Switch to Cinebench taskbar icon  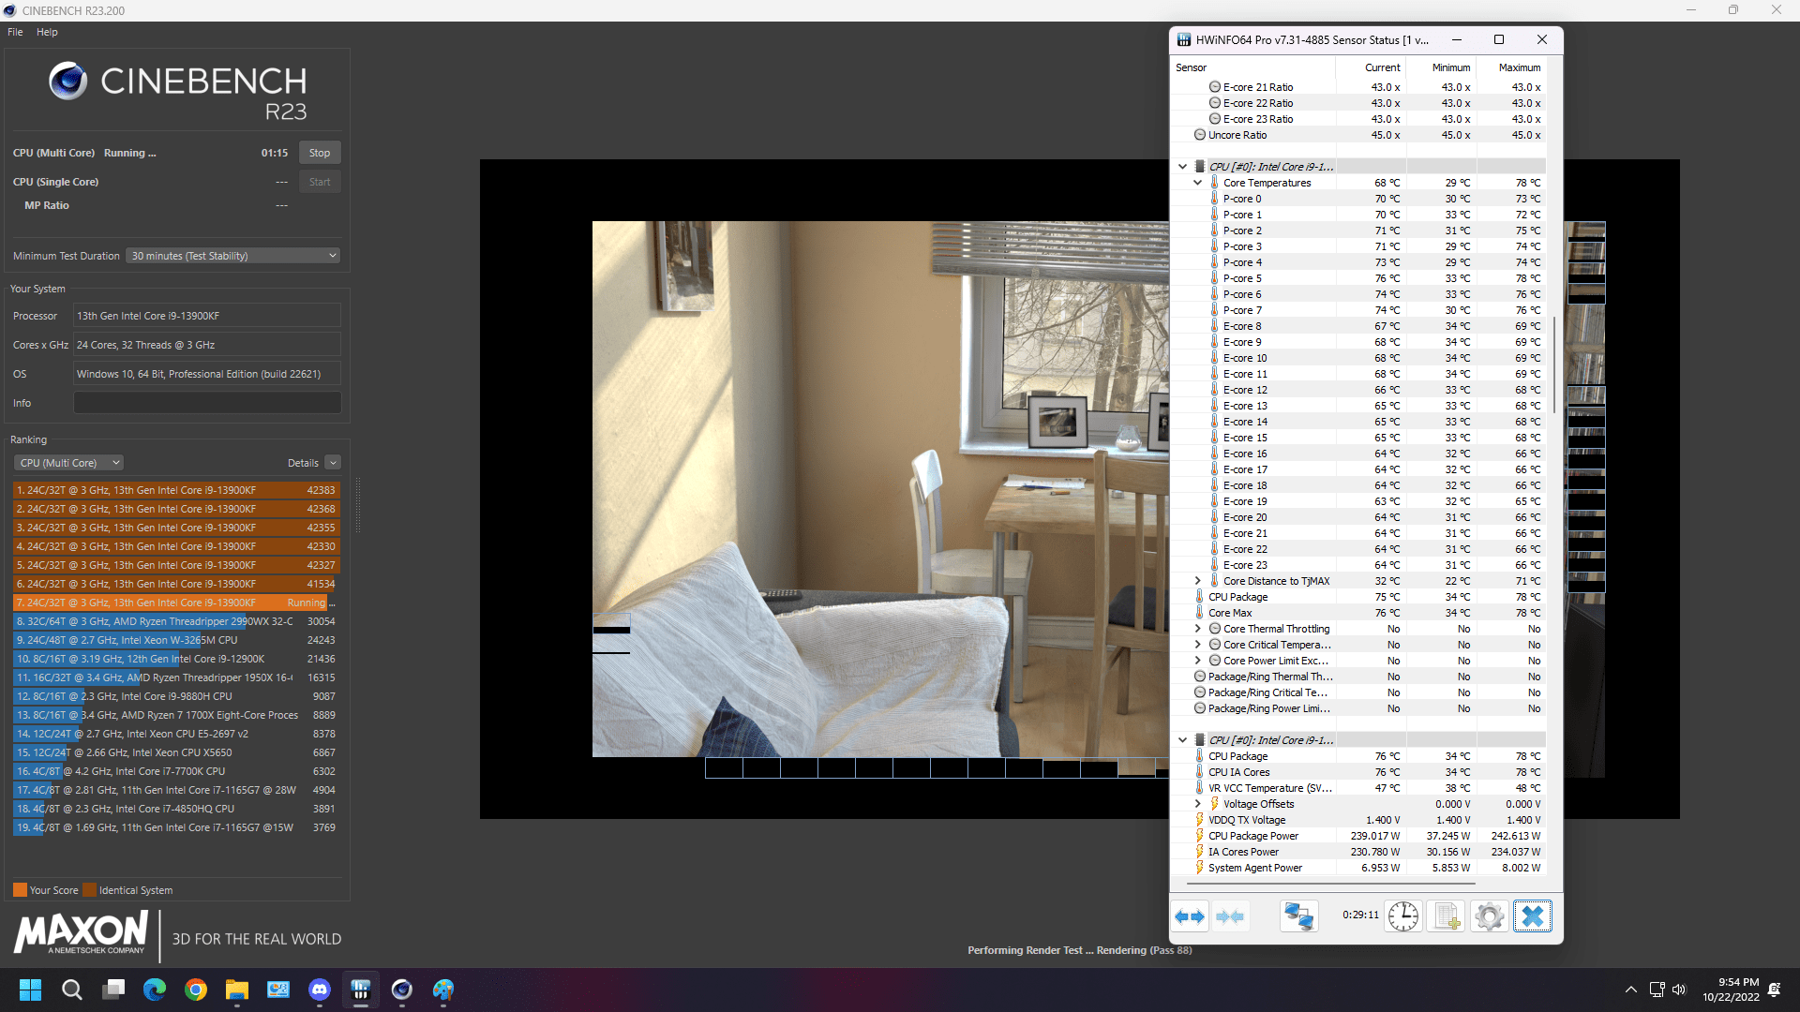tap(402, 990)
